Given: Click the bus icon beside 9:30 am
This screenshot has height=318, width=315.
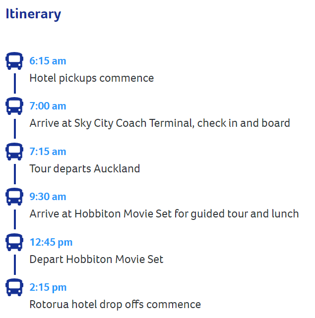Looking at the screenshot, I should tap(14, 197).
